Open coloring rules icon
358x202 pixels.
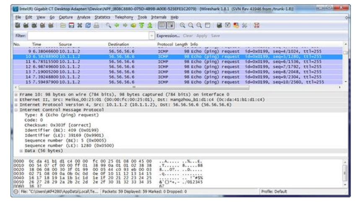(x=236, y=25)
